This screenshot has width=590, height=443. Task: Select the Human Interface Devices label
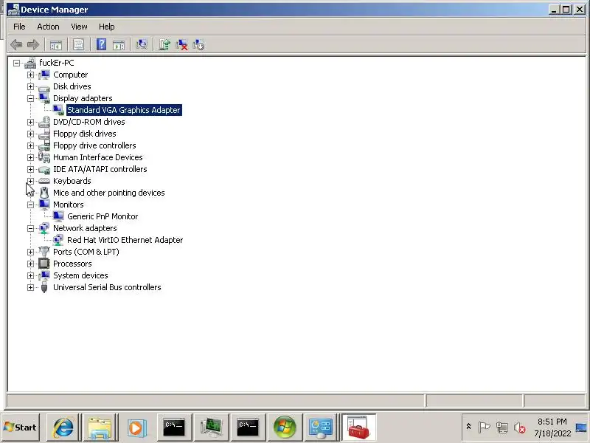(98, 157)
